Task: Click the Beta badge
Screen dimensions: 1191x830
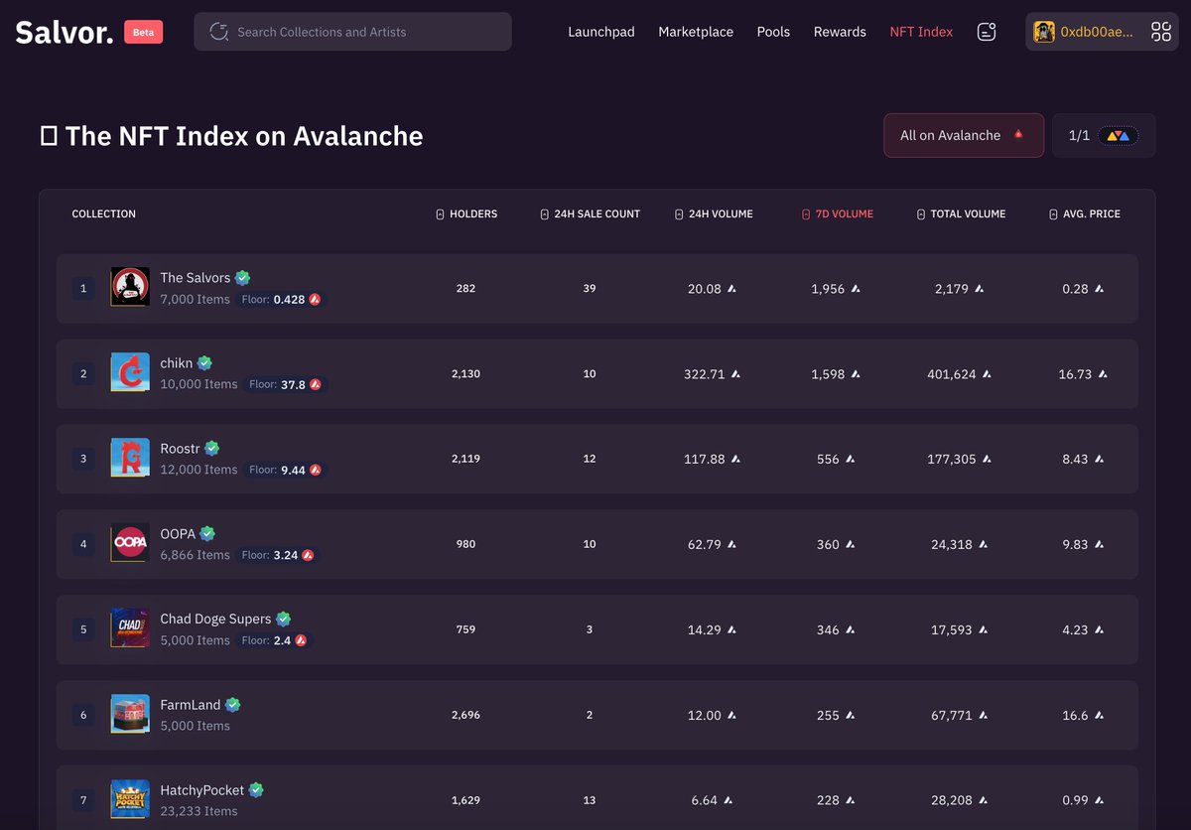Action: click(x=144, y=32)
